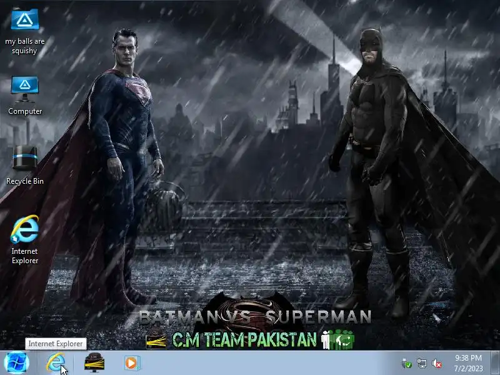Open Windows Media Player taskbar icon
Image resolution: width=500 pixels, height=375 pixels.
(x=131, y=363)
